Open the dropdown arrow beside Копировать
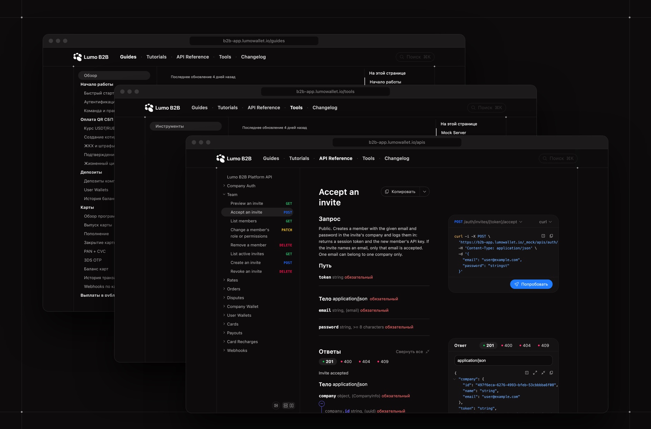Viewport: 651px width, 429px height. pos(425,192)
